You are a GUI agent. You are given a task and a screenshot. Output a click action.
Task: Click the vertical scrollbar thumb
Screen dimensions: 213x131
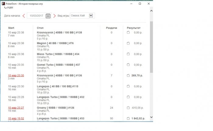(152, 47)
